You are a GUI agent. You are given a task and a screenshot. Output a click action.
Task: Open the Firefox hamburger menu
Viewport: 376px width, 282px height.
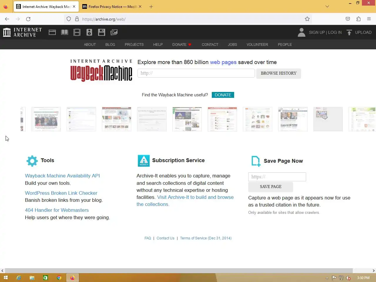(369, 19)
